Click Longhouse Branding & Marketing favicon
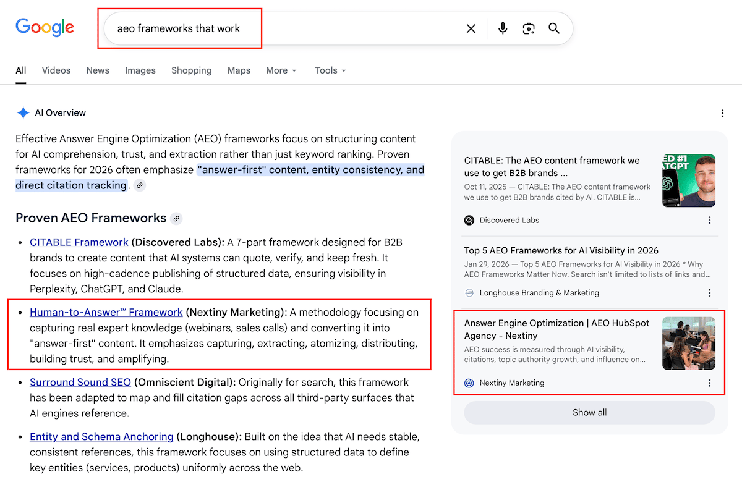Viewport: 742px width, 482px height. coord(469,293)
